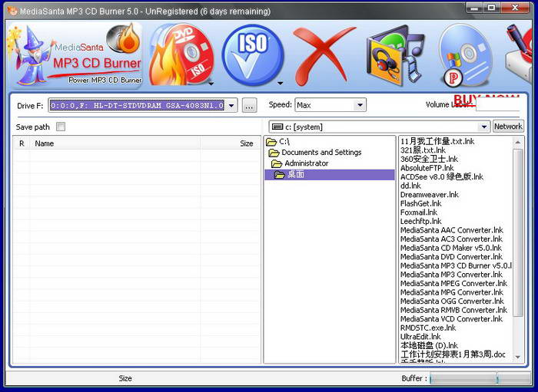Open the Speed Max dropdown
The width and height of the screenshot is (538, 392).
(360, 105)
